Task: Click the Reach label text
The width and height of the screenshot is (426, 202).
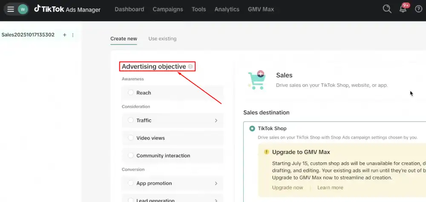Action: [144, 93]
